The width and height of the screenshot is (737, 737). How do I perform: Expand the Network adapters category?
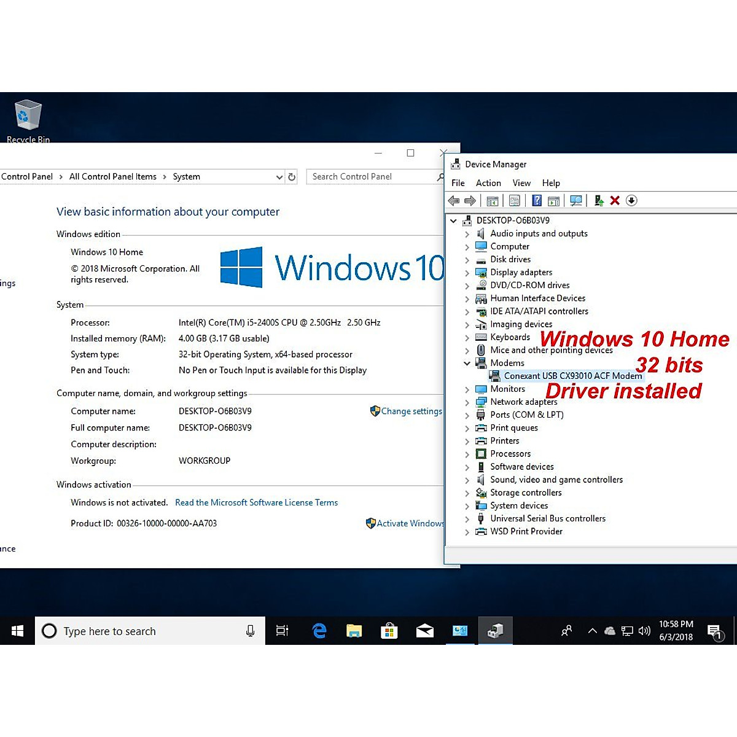[467, 402]
